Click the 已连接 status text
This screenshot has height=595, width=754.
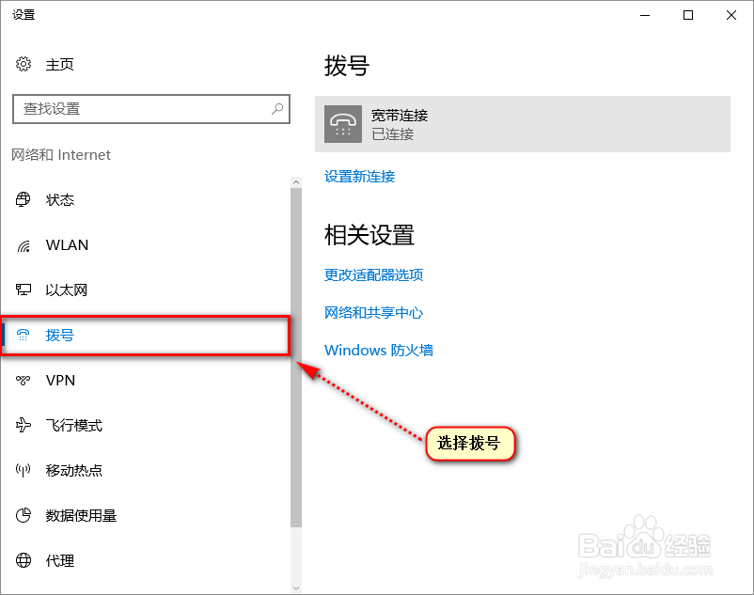click(x=392, y=134)
